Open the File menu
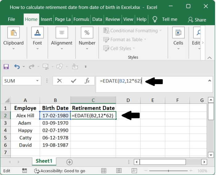The image size is (216, 175). point(11,19)
